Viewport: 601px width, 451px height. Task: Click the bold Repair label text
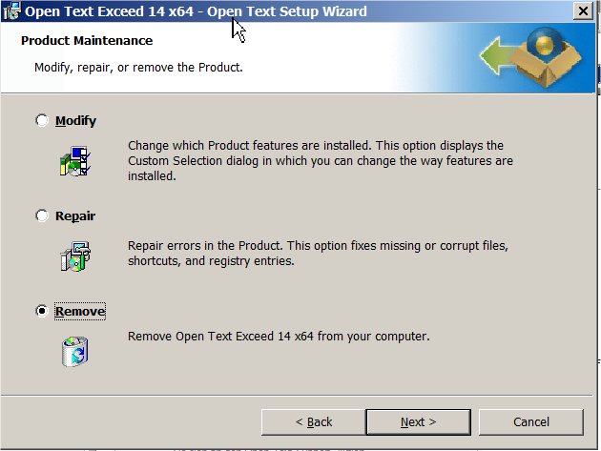(x=75, y=216)
